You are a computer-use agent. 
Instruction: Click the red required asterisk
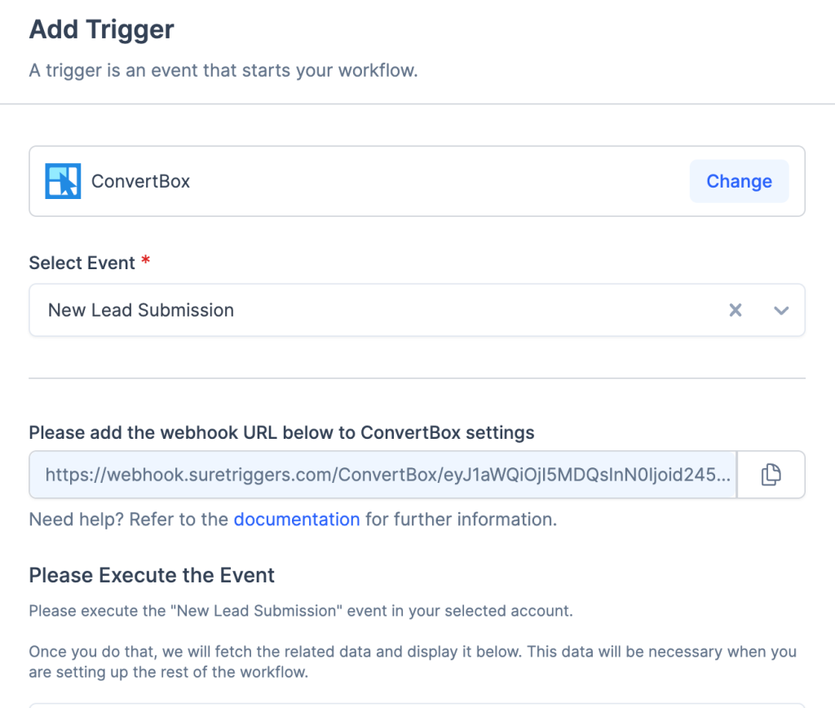[x=146, y=262]
